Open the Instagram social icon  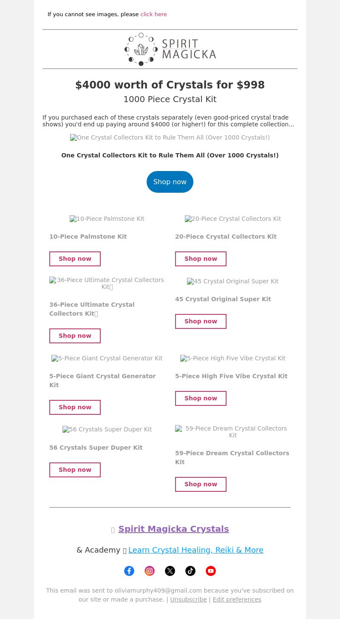(150, 571)
